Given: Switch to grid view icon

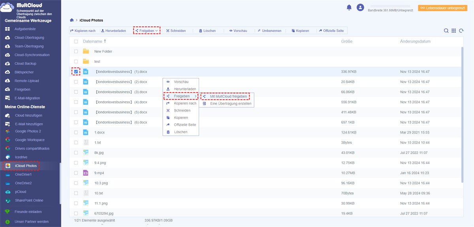Looking at the screenshot, I should 453,31.
